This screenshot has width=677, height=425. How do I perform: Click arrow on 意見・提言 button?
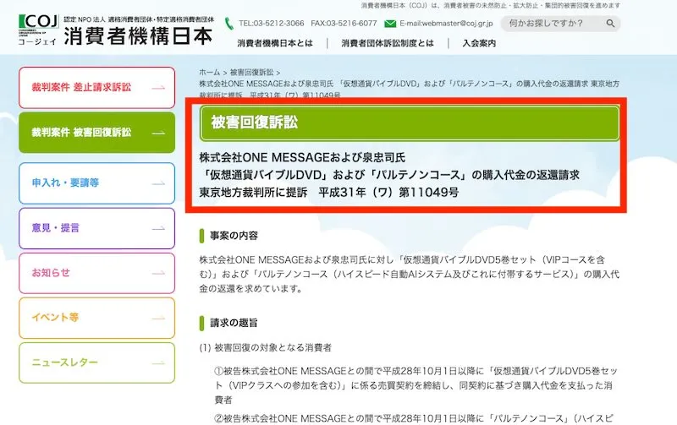click(158, 228)
